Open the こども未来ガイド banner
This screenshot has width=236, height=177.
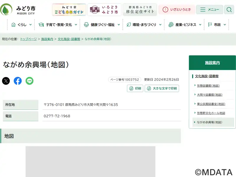click(69, 10)
